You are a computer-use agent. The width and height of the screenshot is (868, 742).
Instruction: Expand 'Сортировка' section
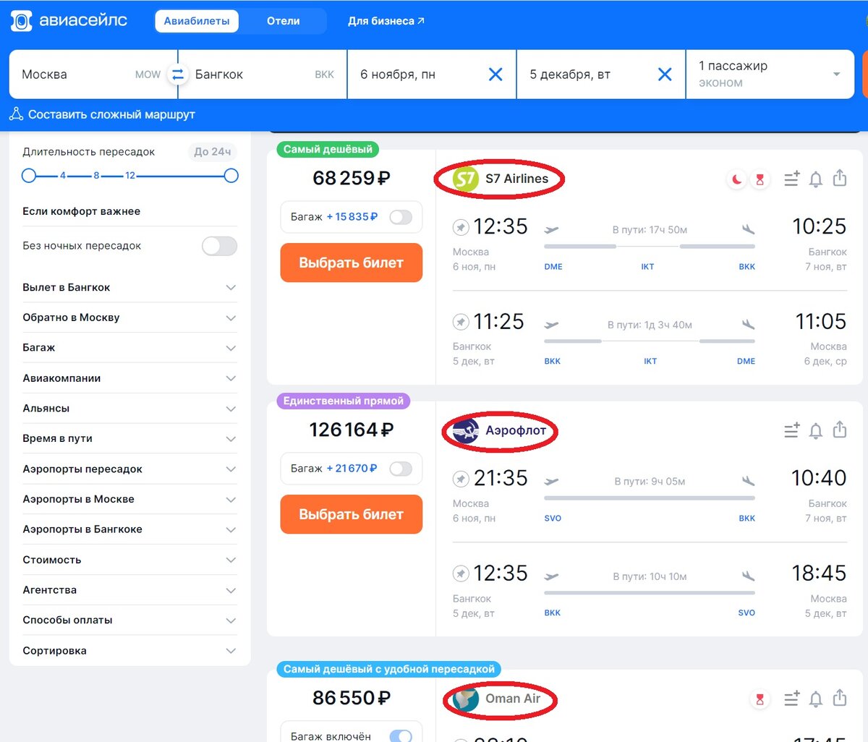[129, 651]
